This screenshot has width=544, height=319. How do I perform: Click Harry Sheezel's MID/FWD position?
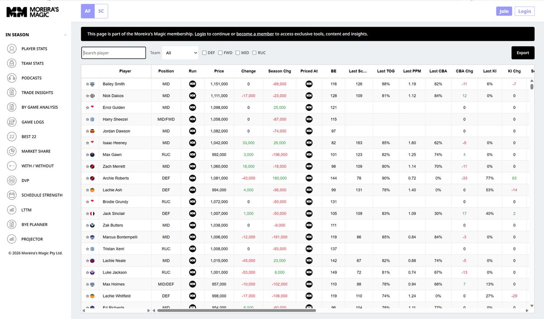pos(166,119)
